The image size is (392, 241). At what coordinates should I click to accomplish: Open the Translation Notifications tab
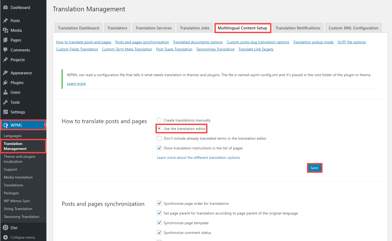pyautogui.click(x=298, y=28)
